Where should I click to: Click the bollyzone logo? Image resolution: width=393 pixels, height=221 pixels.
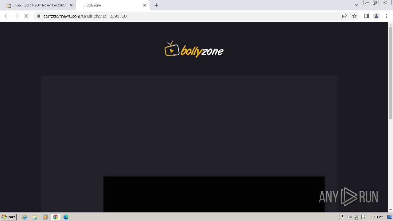pos(194,49)
